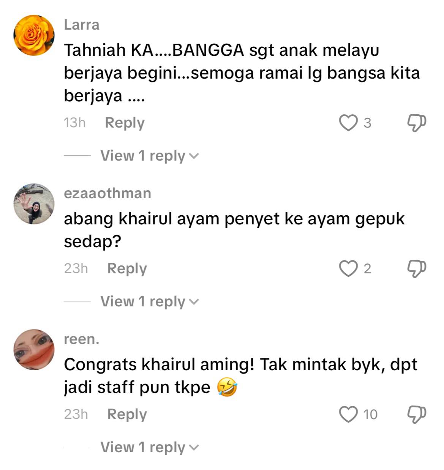Open reen.'s profile avatar

point(34,350)
